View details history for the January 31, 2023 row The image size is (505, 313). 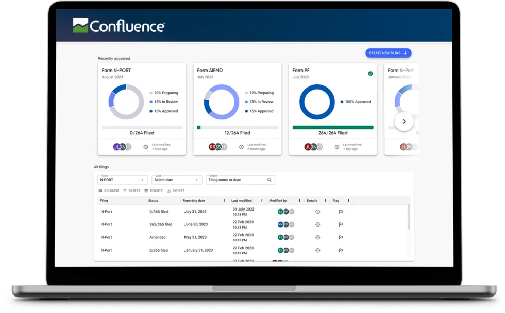317,250
